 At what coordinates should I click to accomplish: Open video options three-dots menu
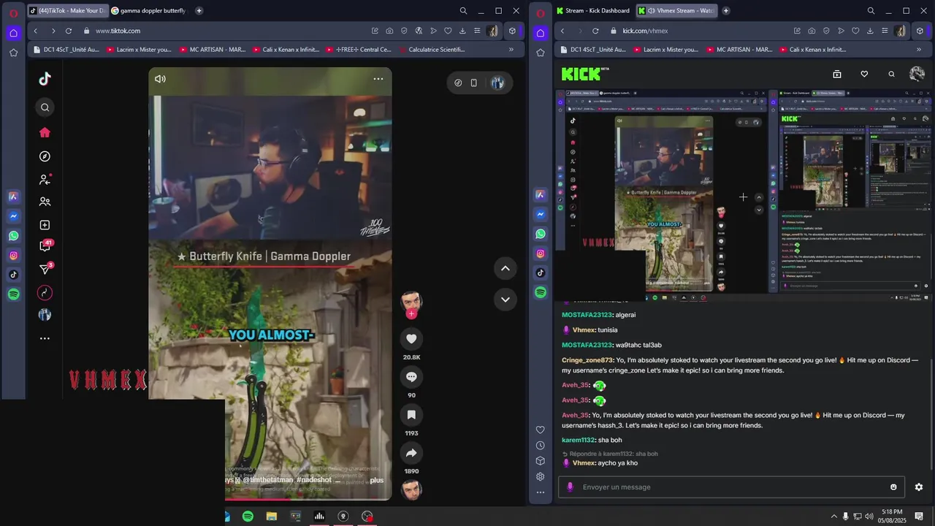point(378,79)
